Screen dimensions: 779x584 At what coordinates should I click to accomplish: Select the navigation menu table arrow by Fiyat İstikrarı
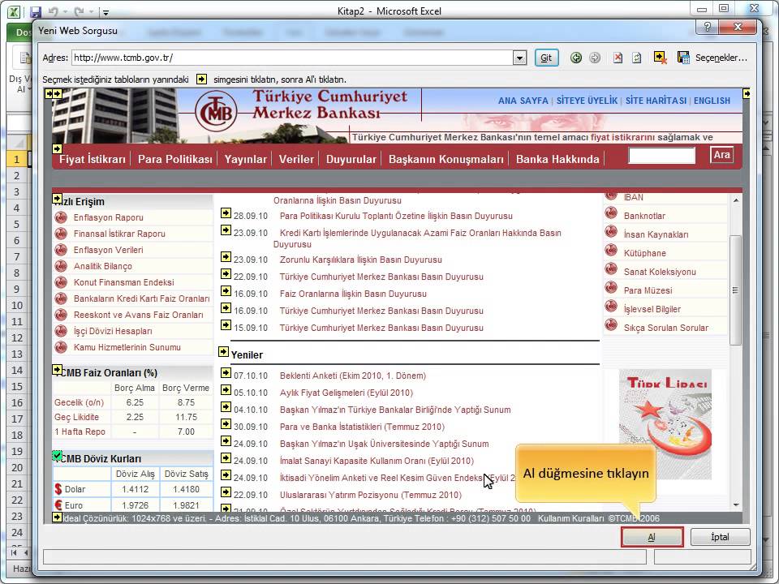57,148
